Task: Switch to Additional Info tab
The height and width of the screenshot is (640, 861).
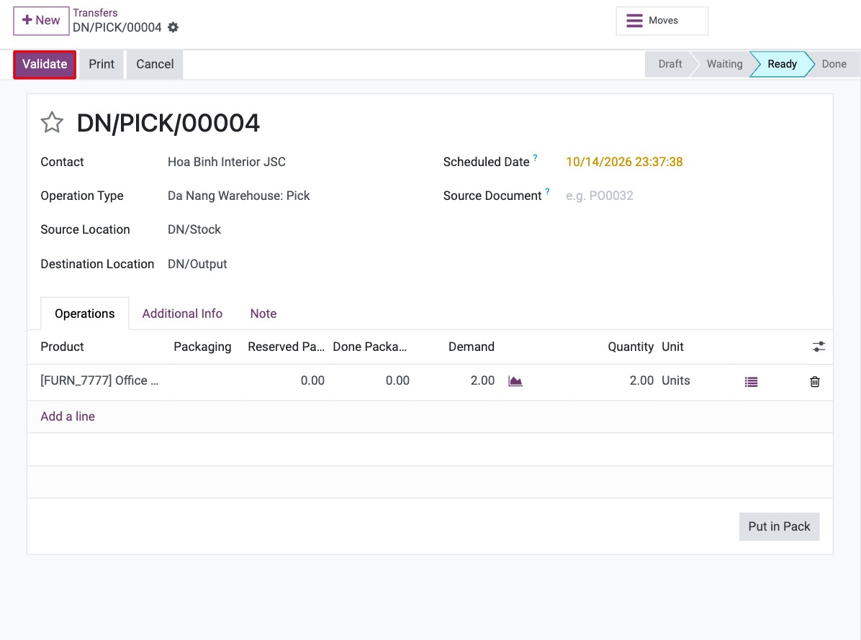Action: click(182, 314)
